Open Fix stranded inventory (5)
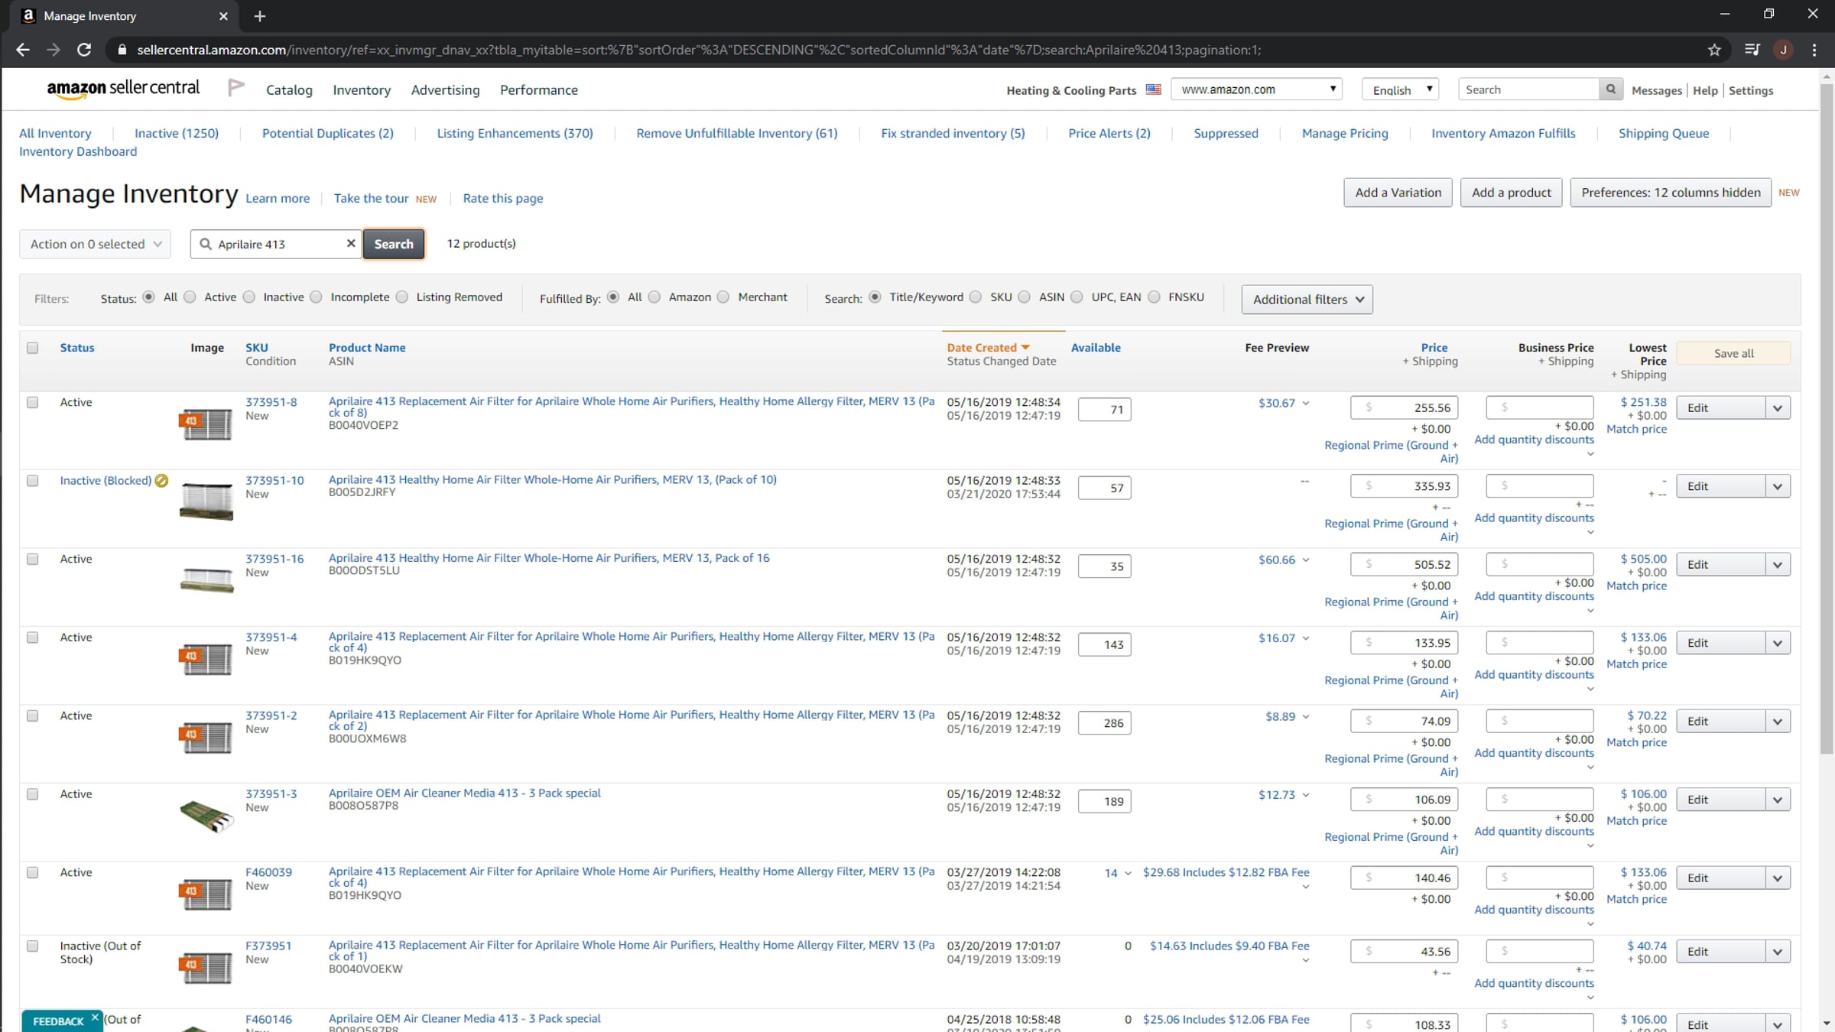The image size is (1835, 1032). coord(953,133)
